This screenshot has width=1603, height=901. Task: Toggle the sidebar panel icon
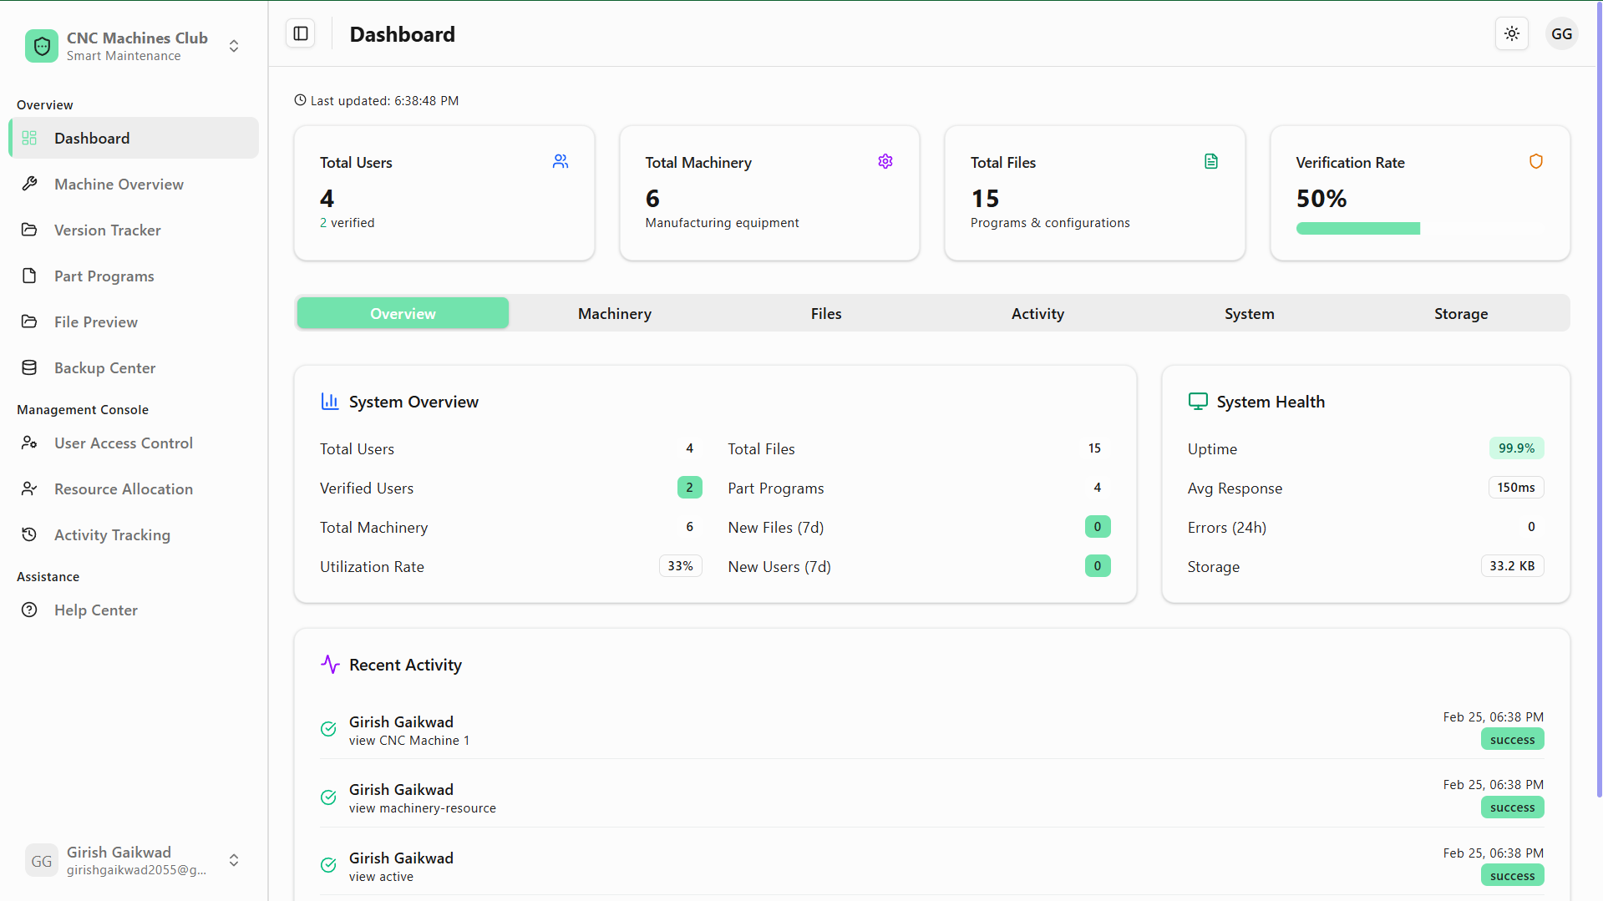pyautogui.click(x=301, y=33)
